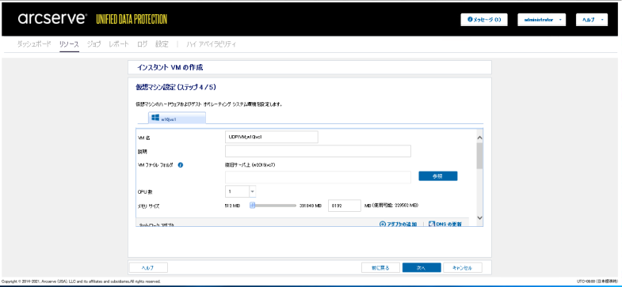Open the メッセージ (1) notifications button
The width and height of the screenshot is (622, 287).
pos(484,20)
